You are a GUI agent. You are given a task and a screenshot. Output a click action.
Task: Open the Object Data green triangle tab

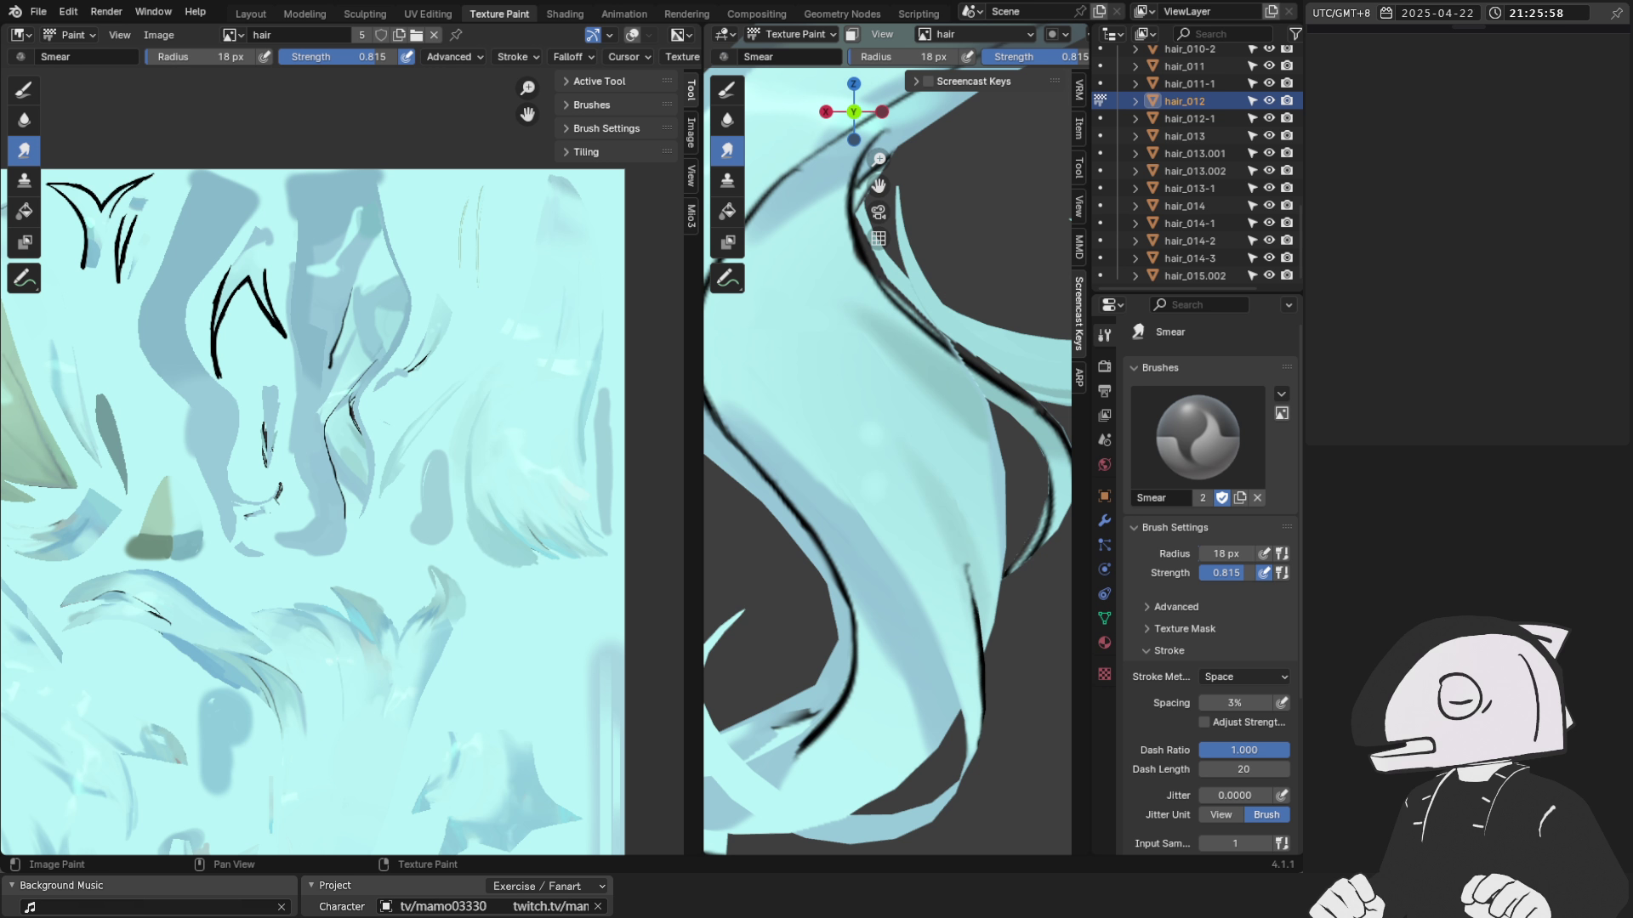point(1105,618)
